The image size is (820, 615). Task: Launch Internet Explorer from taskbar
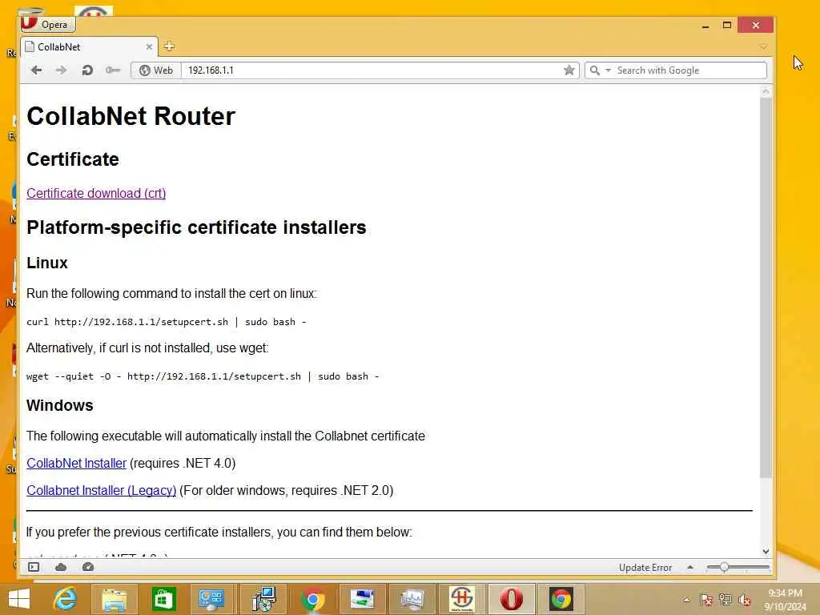[x=66, y=599]
